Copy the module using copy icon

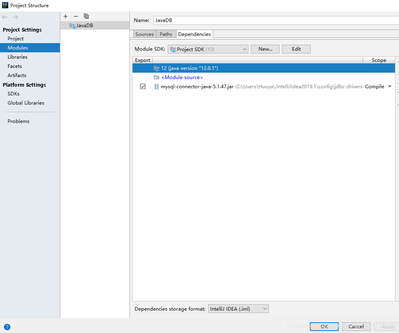86,16
